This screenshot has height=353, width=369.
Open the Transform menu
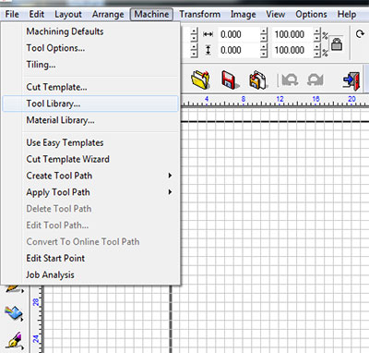click(199, 14)
